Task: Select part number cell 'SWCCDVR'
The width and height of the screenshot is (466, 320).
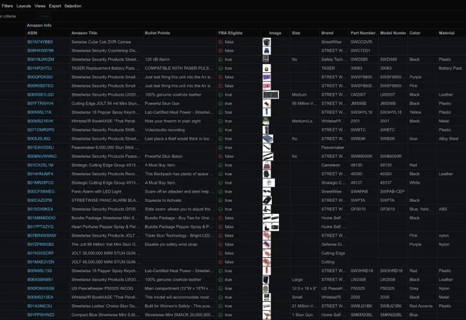Action: (361, 42)
